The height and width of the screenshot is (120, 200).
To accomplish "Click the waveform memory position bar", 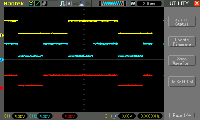I will point(111,3).
